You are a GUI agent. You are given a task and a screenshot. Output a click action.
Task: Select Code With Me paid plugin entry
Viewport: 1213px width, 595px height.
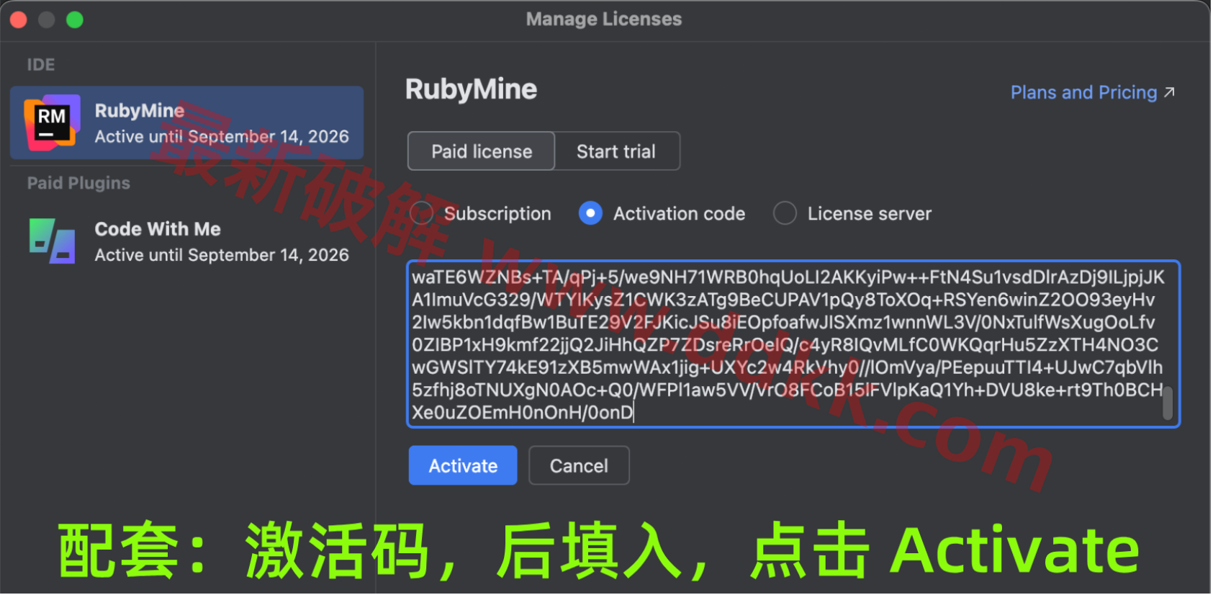pyautogui.click(x=186, y=241)
